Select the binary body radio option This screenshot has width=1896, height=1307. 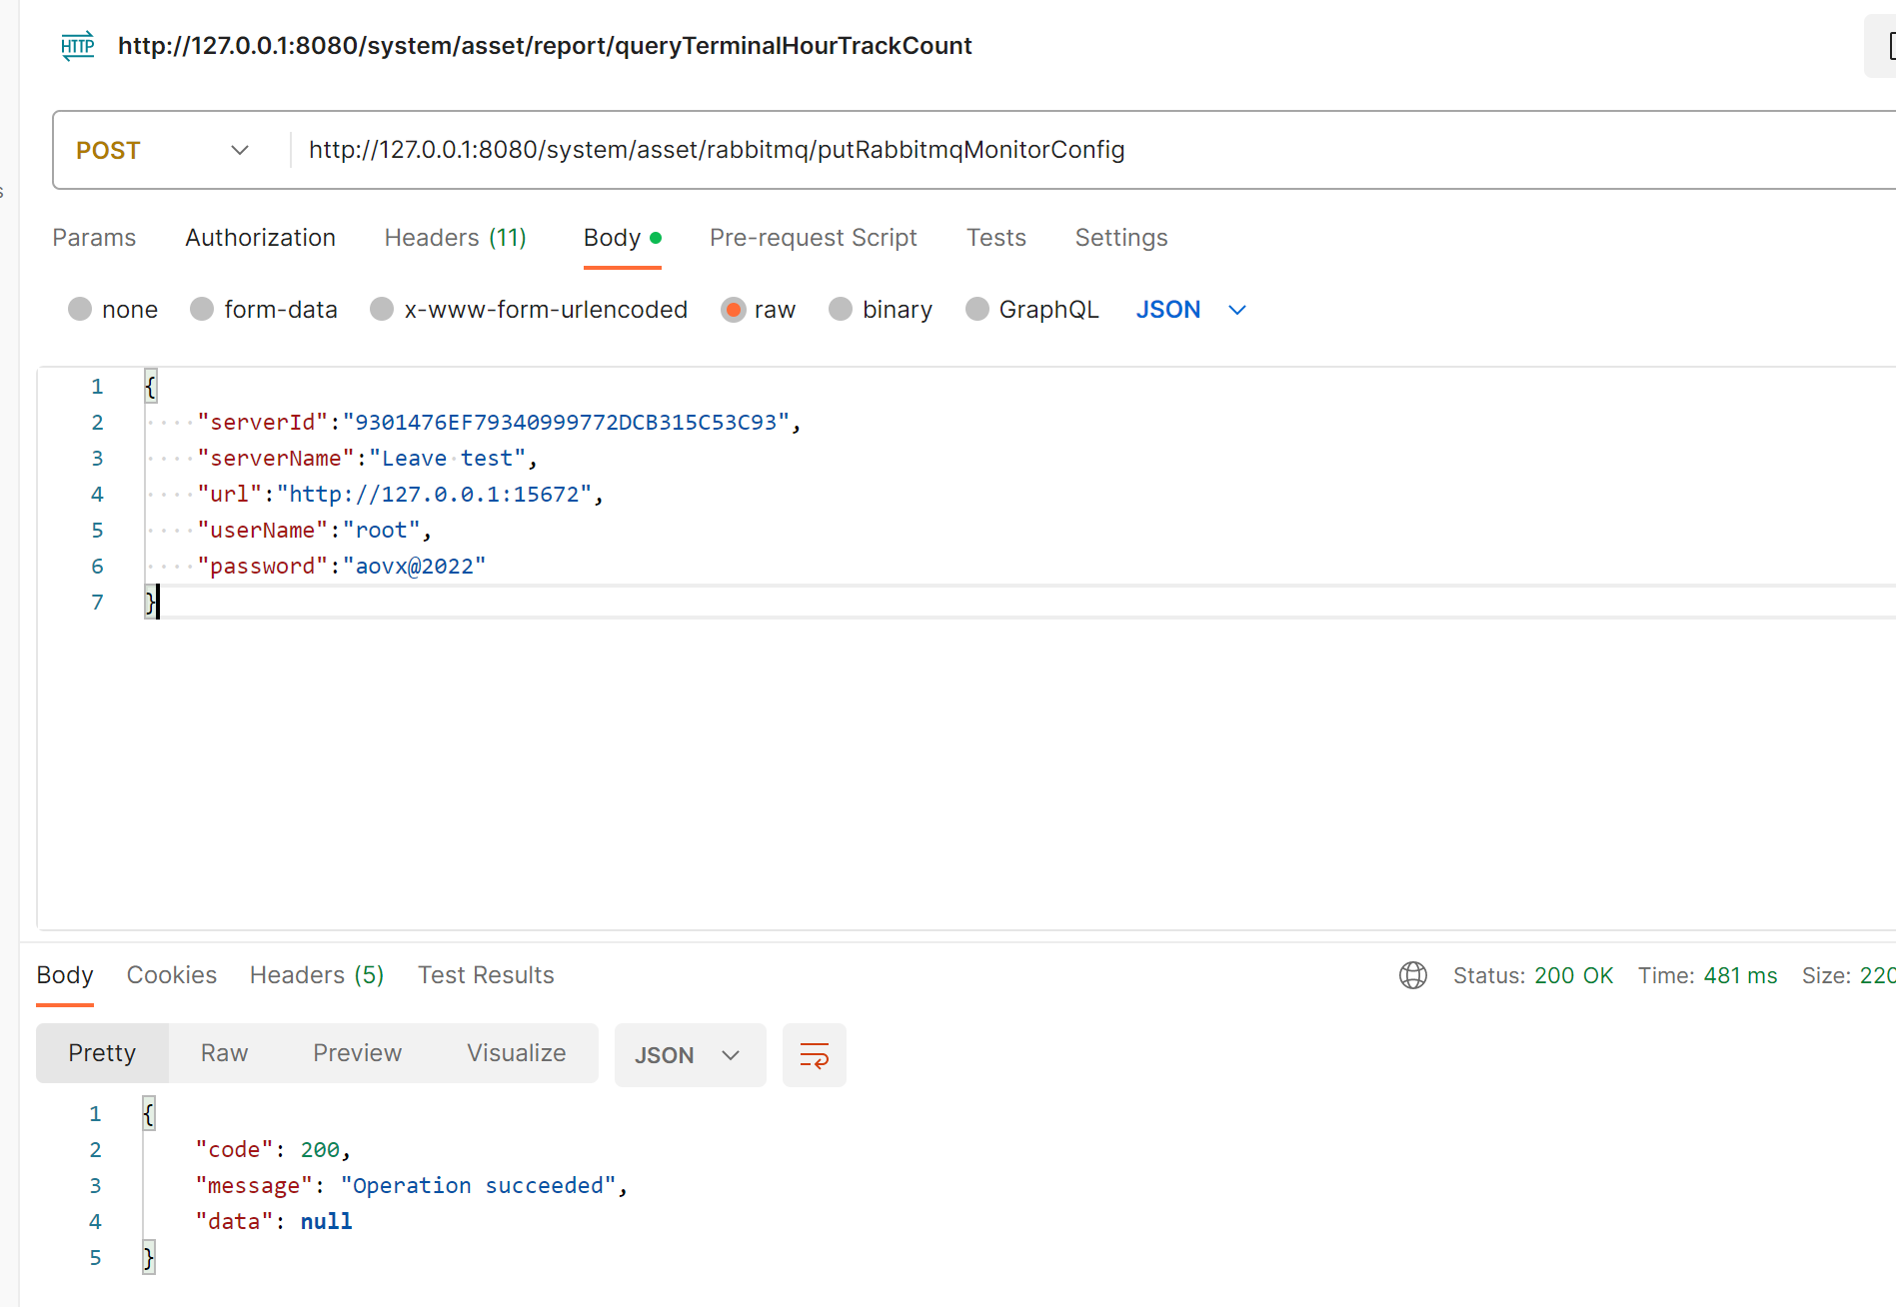click(x=841, y=310)
